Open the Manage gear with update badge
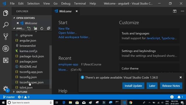 pos(6,89)
